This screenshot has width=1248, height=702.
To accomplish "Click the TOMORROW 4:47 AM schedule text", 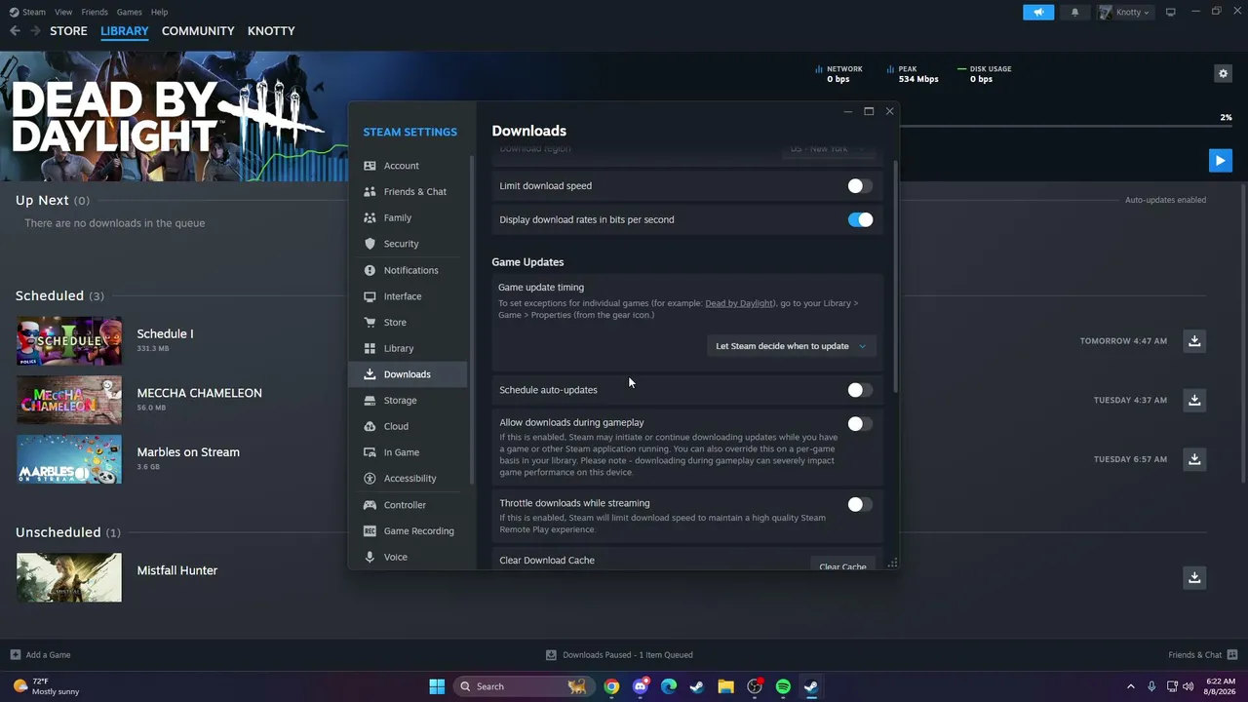I will click(1123, 341).
